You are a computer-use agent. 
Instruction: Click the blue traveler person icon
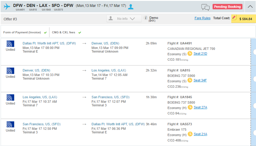(131, 7)
